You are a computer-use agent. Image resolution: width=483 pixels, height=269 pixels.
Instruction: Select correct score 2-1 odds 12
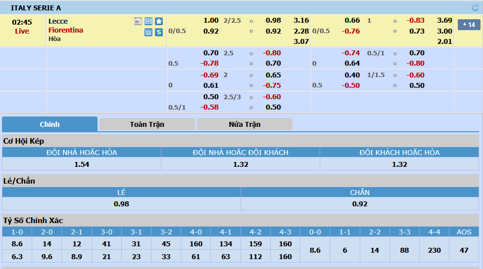[x=77, y=244]
